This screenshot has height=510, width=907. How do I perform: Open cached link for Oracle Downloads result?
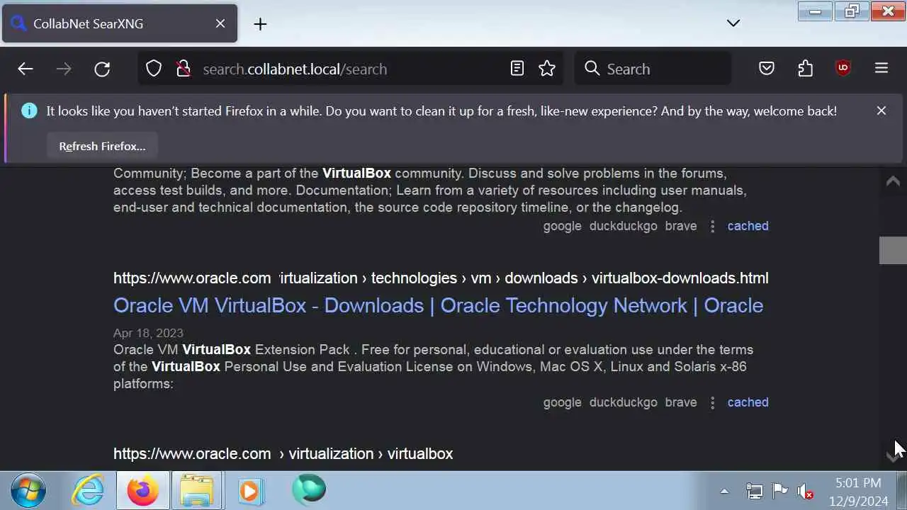click(x=748, y=402)
